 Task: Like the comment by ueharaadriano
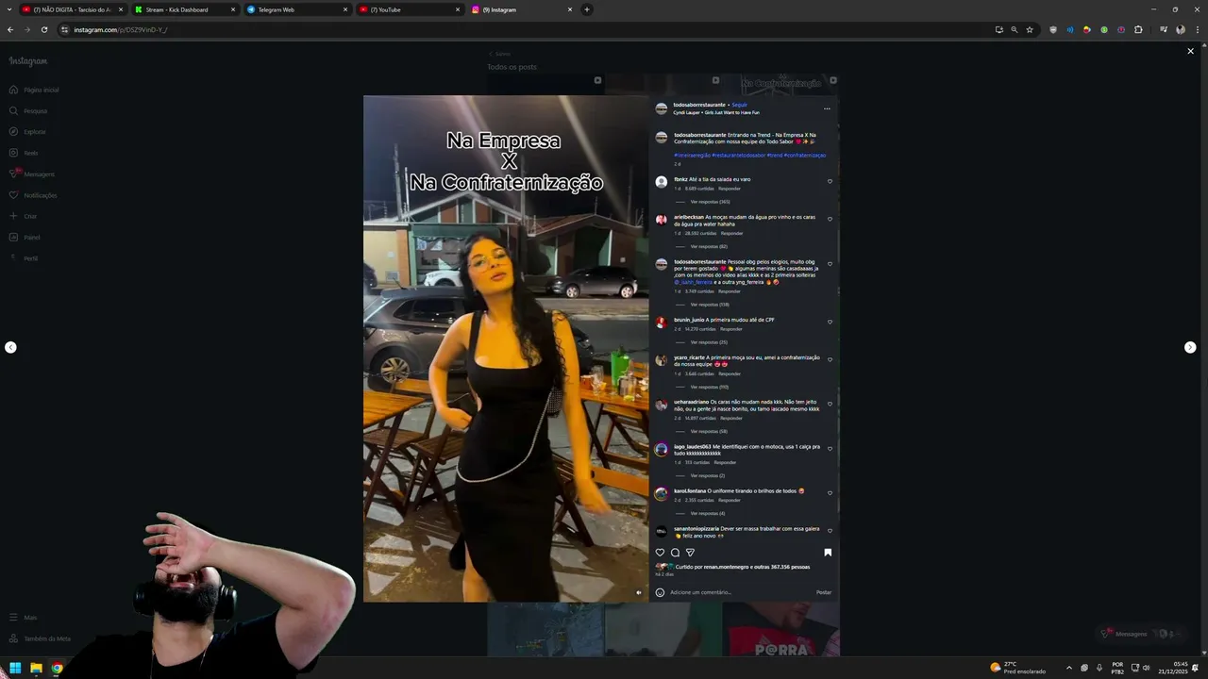pyautogui.click(x=830, y=405)
